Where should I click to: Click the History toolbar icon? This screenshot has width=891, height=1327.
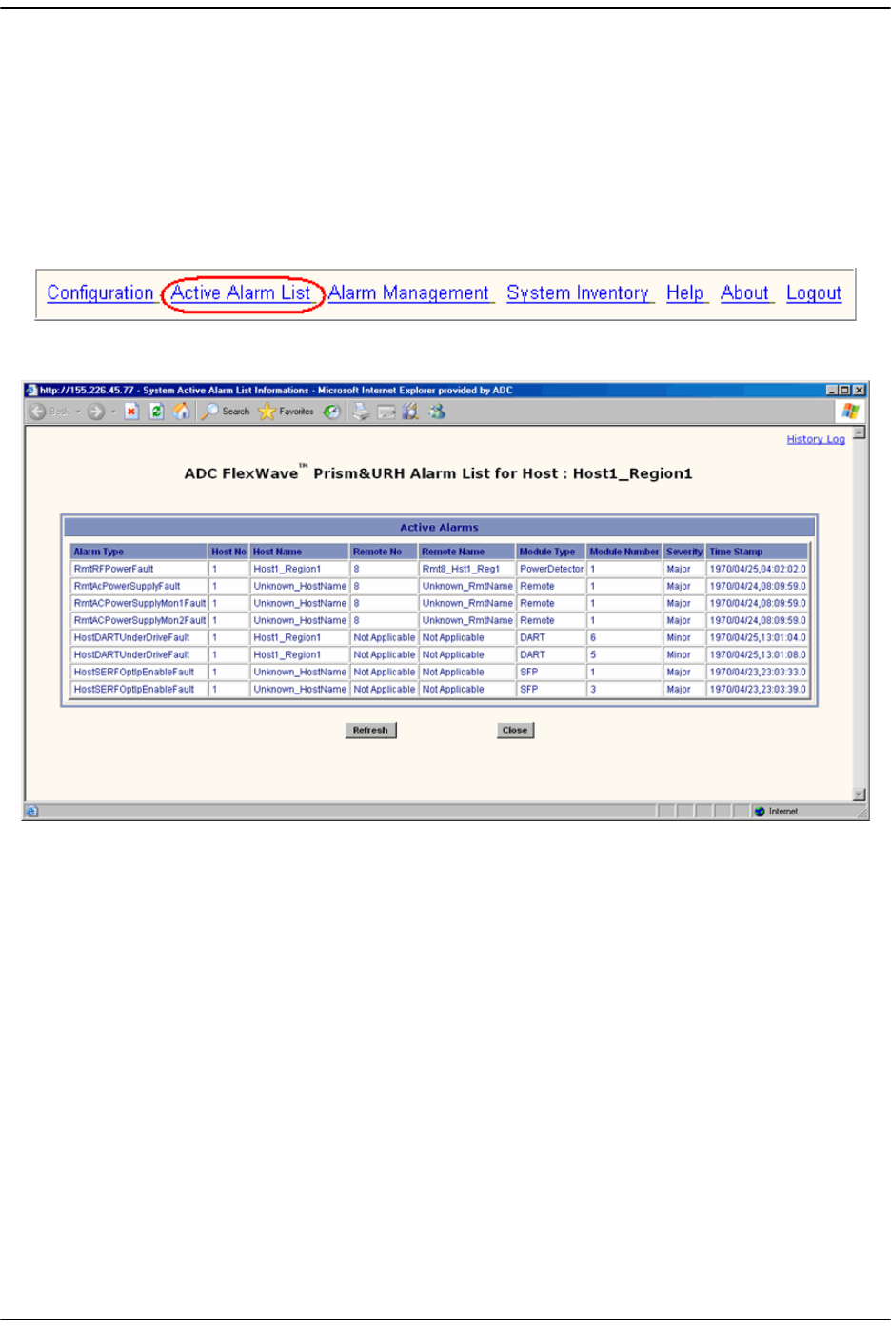(x=331, y=412)
